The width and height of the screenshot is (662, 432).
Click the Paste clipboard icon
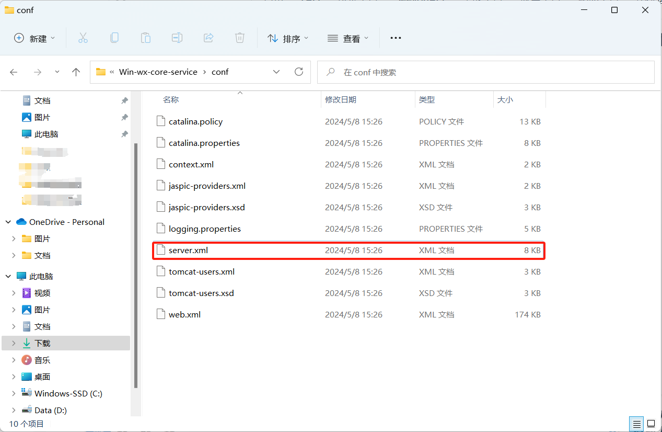tap(146, 38)
